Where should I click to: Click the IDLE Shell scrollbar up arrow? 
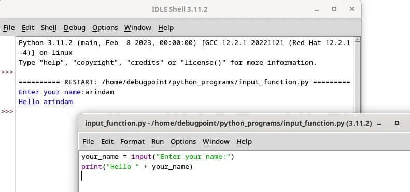click(x=357, y=39)
